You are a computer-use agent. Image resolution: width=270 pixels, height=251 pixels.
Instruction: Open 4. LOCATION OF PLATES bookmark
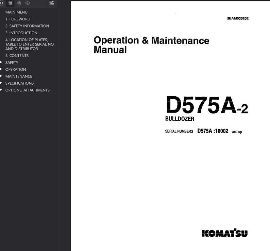coord(30,44)
